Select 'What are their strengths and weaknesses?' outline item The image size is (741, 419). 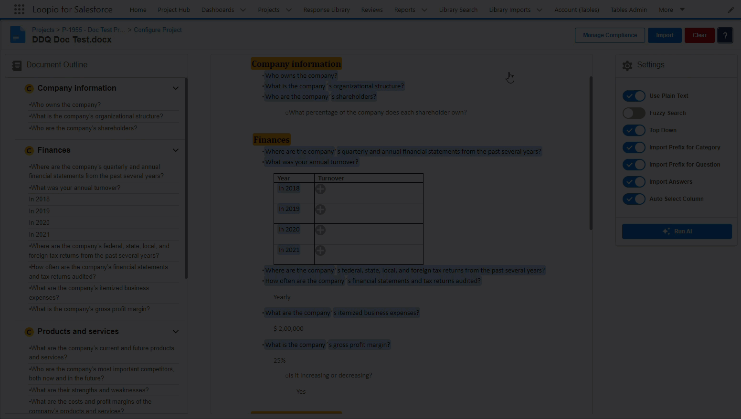pyautogui.click(x=89, y=390)
